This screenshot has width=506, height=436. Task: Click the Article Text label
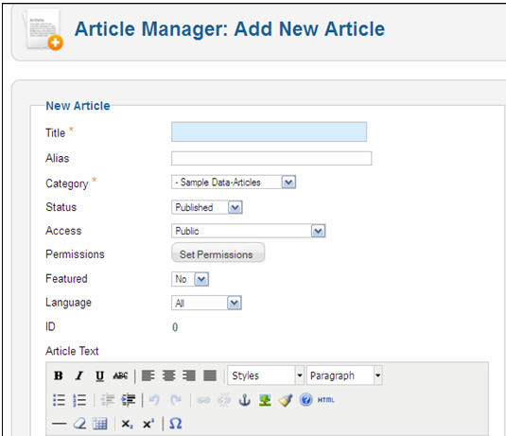[x=72, y=351]
